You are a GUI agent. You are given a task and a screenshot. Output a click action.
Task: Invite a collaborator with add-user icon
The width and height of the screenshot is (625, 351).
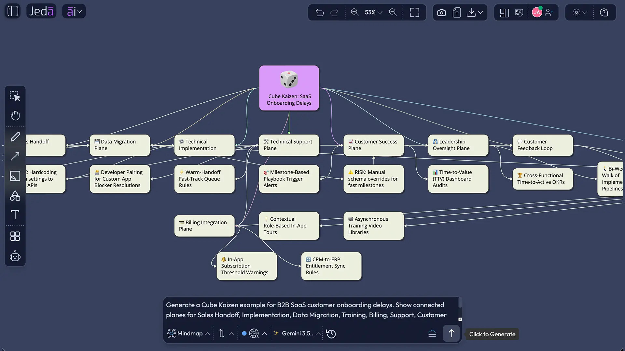[549, 12]
